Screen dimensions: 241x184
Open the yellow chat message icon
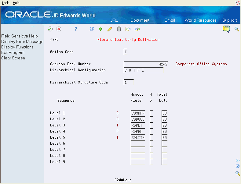(x=226, y=29)
